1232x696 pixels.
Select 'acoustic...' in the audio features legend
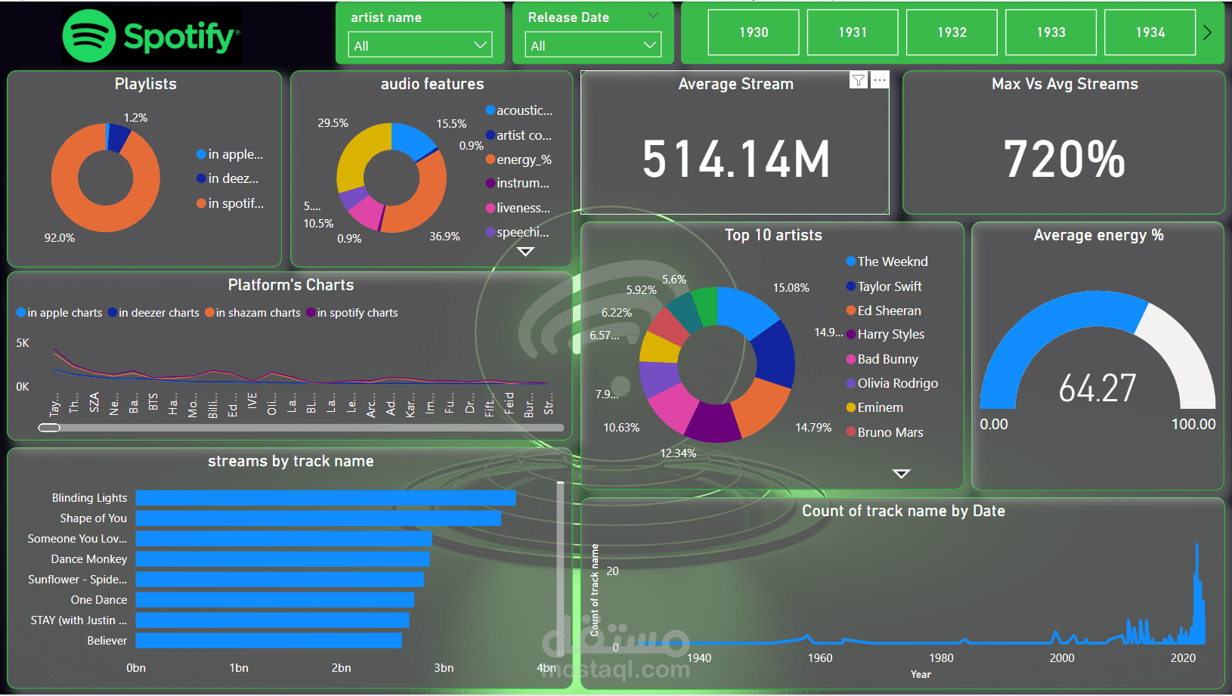(x=518, y=110)
